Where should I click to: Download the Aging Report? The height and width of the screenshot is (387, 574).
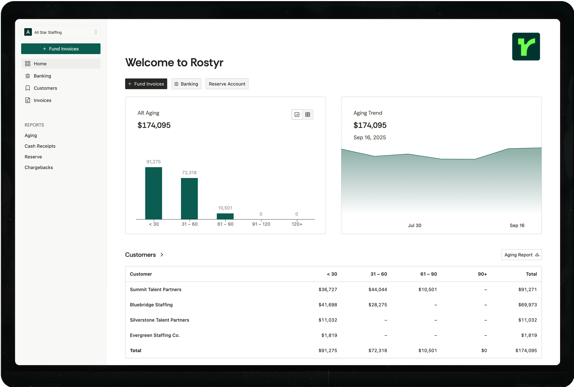point(521,255)
